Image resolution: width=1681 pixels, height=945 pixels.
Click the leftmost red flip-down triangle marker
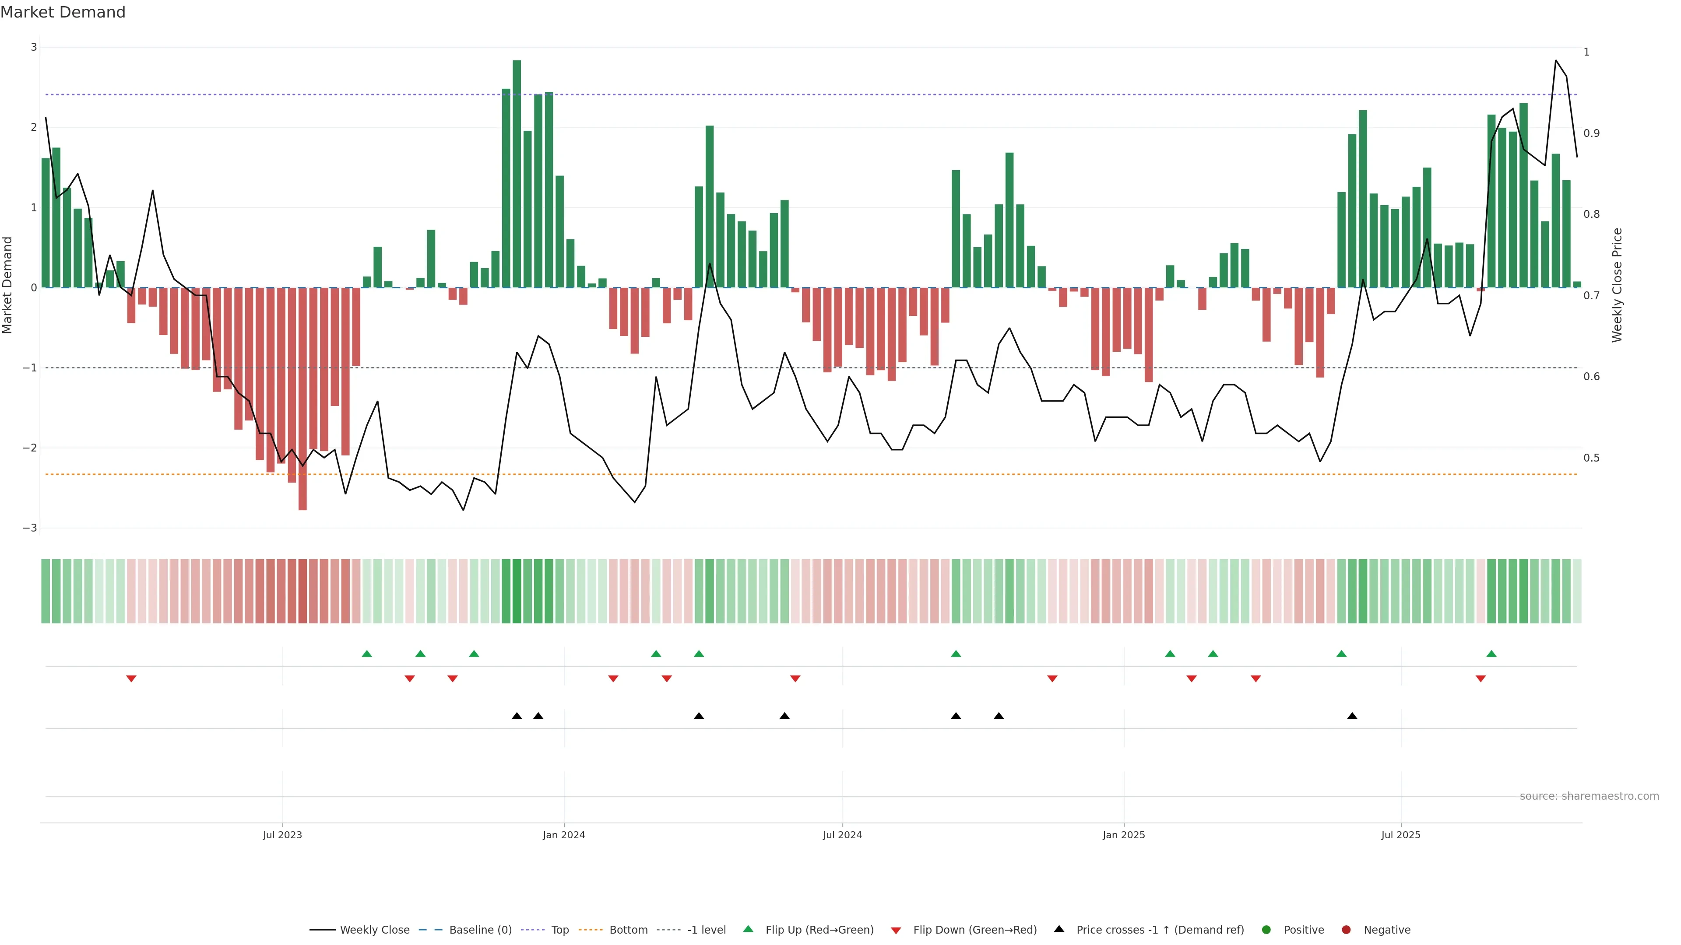pyautogui.click(x=131, y=679)
